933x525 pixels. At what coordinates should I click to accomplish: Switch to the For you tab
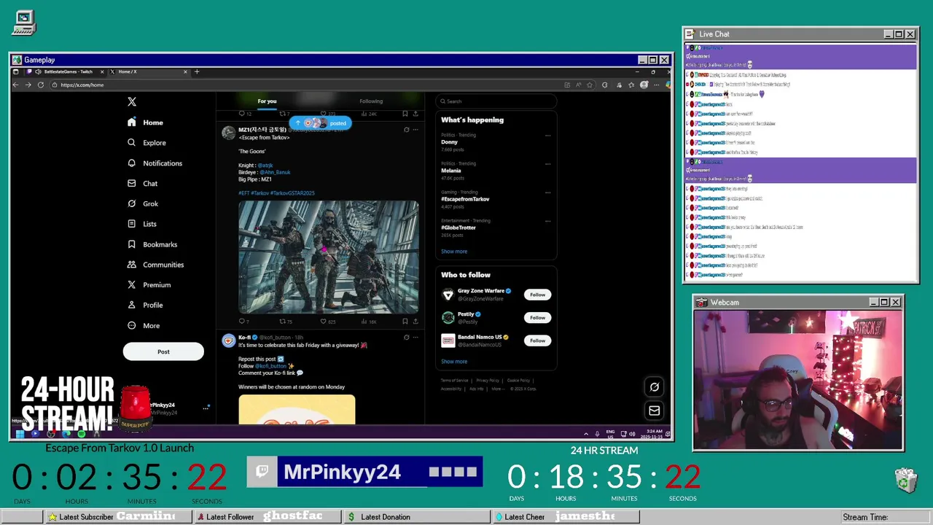pyautogui.click(x=267, y=101)
